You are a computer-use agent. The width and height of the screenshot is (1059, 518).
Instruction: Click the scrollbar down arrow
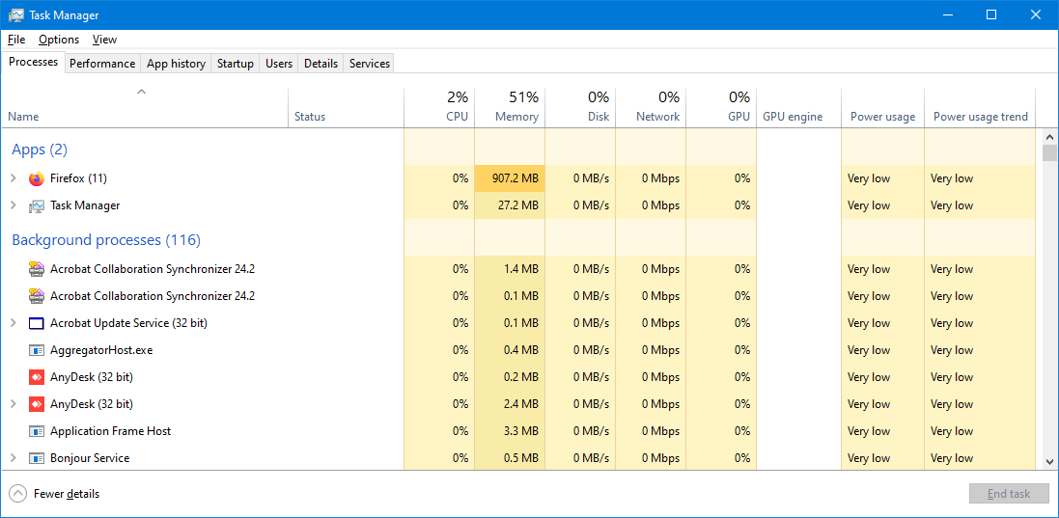click(1049, 462)
